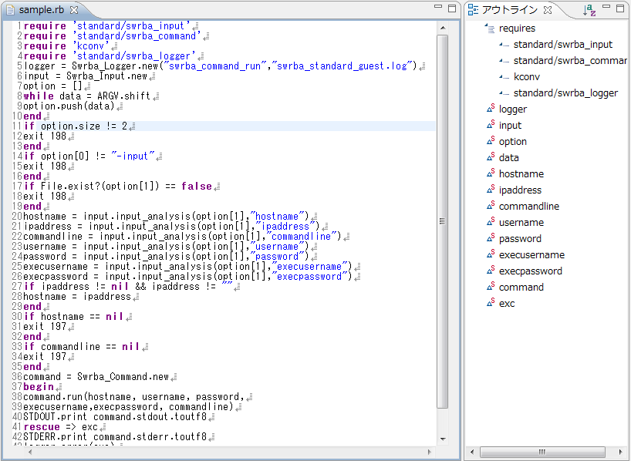
Task: Close the sample.rb editor tab
Action: [74, 10]
